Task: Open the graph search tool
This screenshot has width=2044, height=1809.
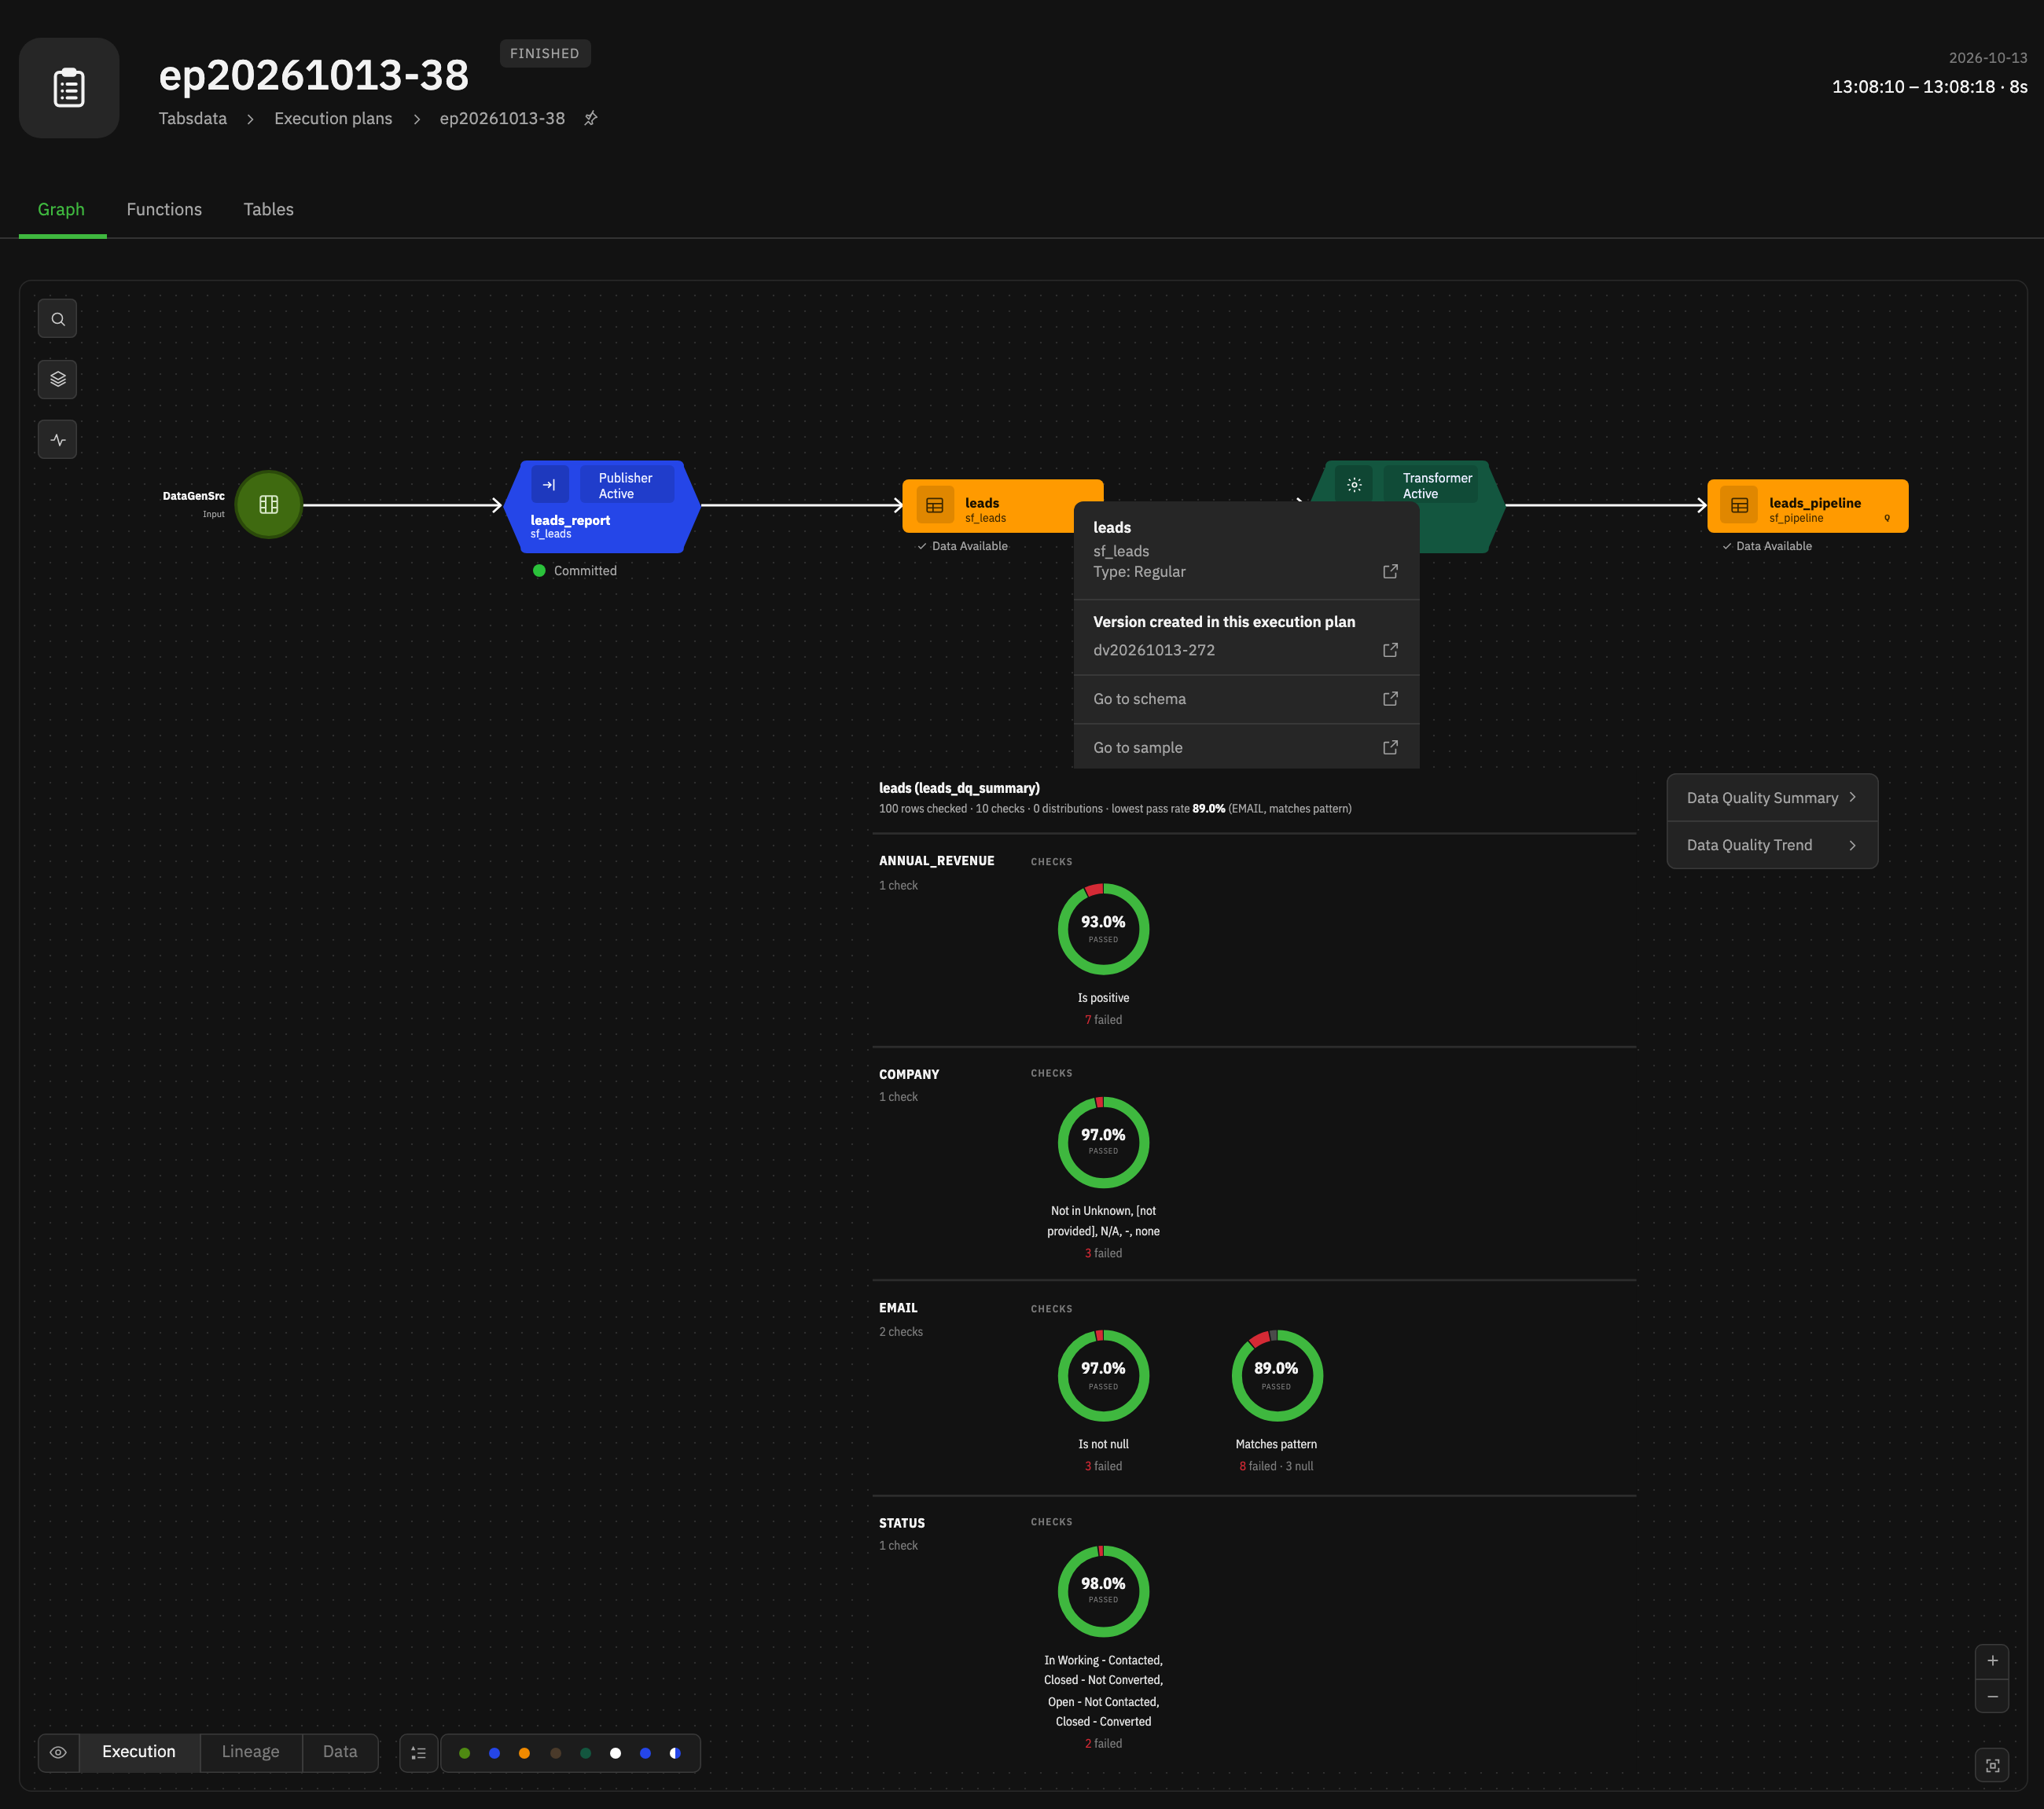Action: click(x=57, y=319)
